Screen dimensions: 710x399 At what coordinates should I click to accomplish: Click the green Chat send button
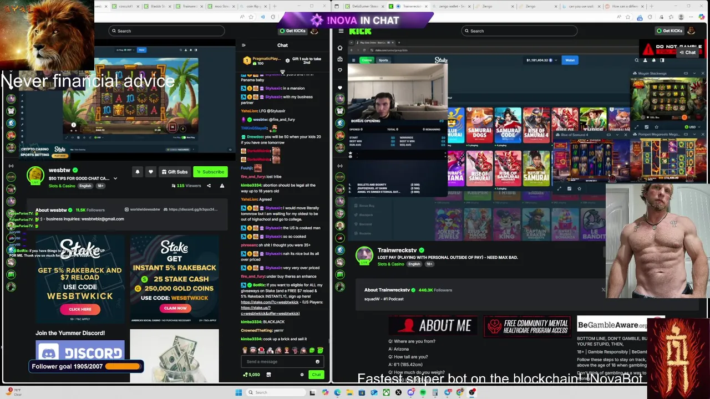click(316, 375)
